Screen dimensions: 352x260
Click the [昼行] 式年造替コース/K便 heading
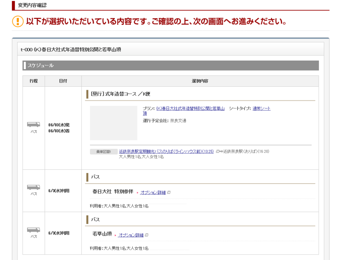click(121, 94)
